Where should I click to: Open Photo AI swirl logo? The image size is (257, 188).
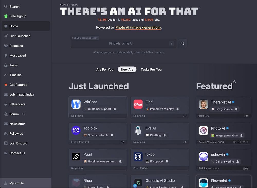click(203, 131)
